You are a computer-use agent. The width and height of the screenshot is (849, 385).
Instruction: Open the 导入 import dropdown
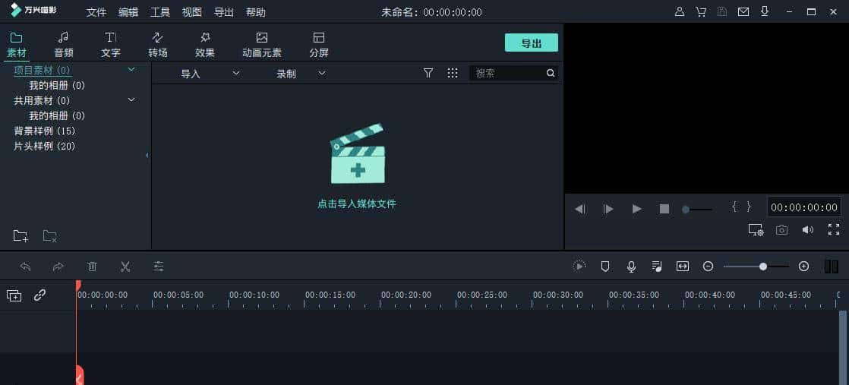click(x=210, y=74)
